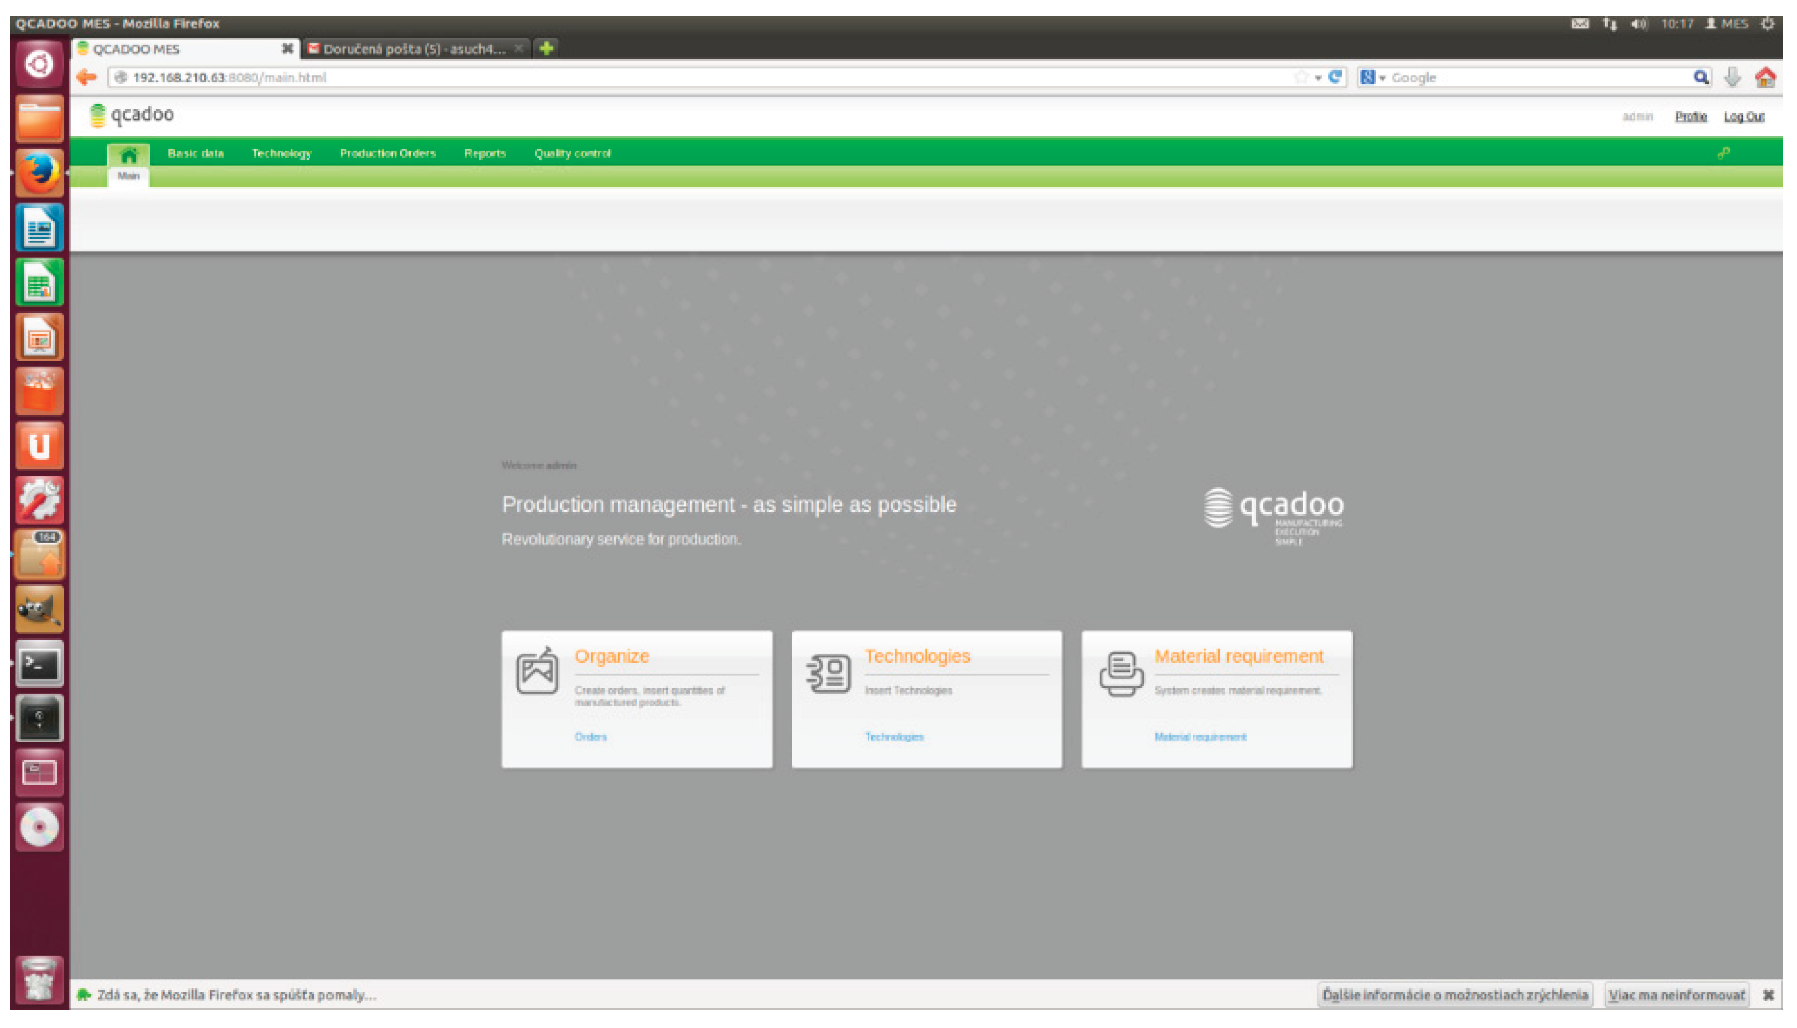Click the green home icon in navigation
The image size is (1797, 1028).
[x=129, y=154]
